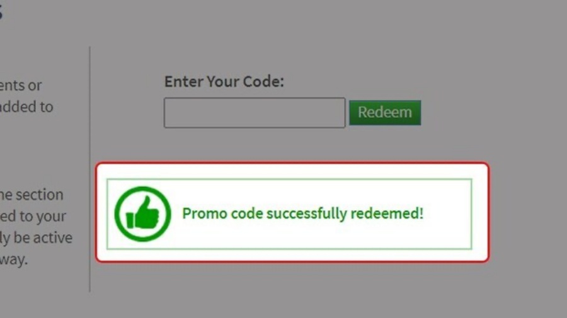Click the word "Code:" above the input box
This screenshot has width=567, height=318.
[263, 82]
